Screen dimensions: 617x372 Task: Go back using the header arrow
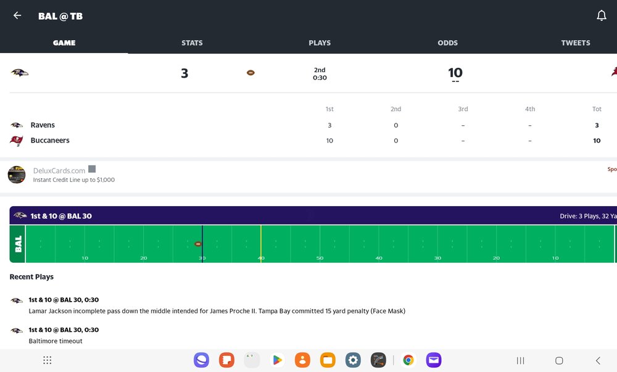17,15
